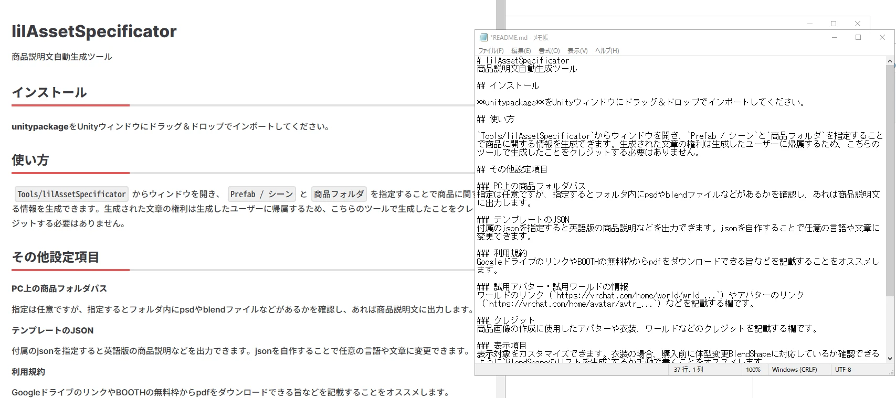Click the 商品フォルダ inline code
This screenshot has height=398, width=896.
pos(339,194)
